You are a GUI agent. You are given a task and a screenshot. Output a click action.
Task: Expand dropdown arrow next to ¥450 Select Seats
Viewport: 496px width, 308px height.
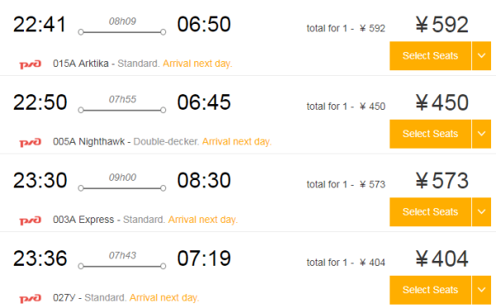pyautogui.click(x=481, y=134)
